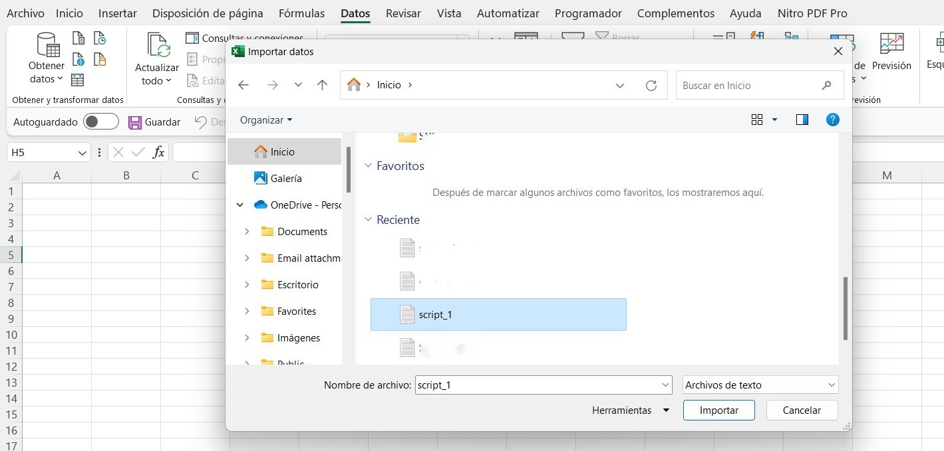
Task: Refresh the Inicio folder listing
Action: [x=651, y=85]
